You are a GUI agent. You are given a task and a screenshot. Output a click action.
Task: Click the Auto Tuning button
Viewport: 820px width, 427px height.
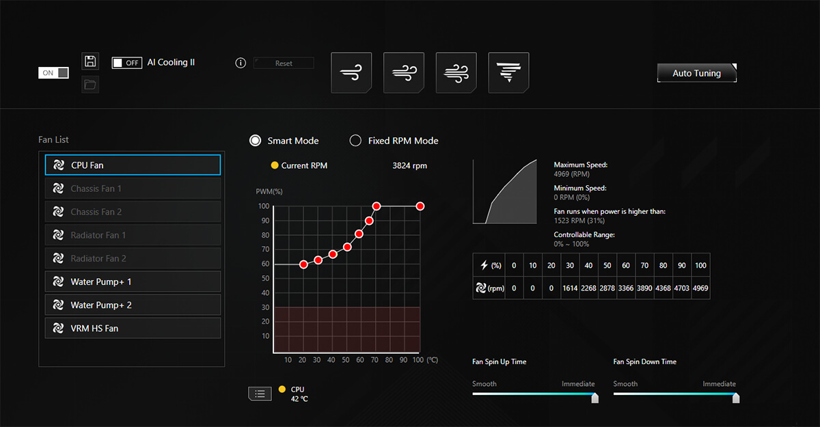(696, 73)
